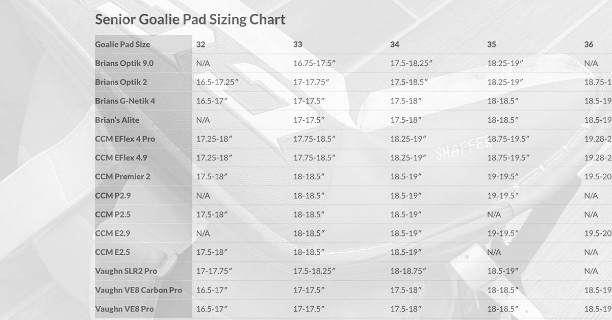
Task: Click the CCM EFlex 4.9 row label
Action: (121, 157)
